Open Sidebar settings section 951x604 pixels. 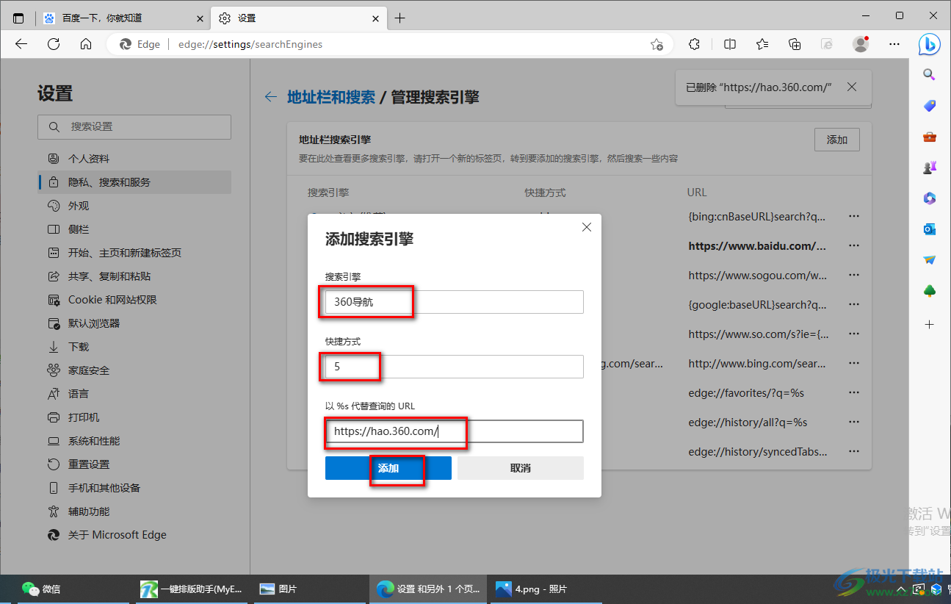[134, 229]
